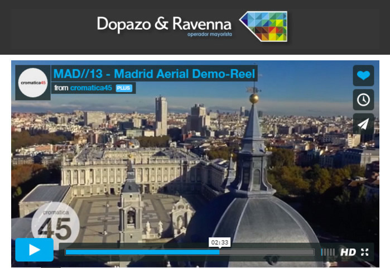Click the colorful mosaic logo graphic
This screenshot has width=390, height=268.
click(x=263, y=26)
